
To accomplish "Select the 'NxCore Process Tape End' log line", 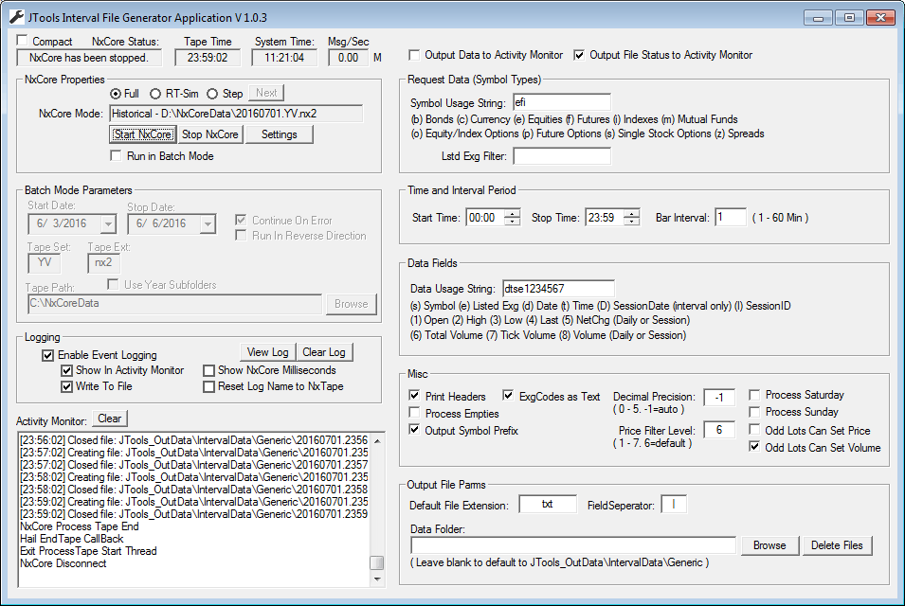I will pos(80,526).
